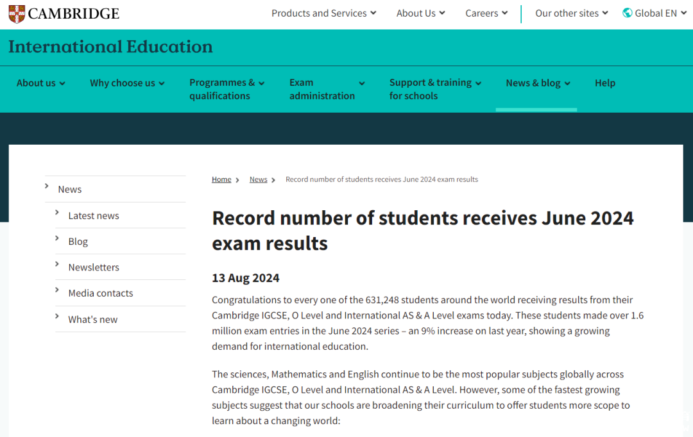The height and width of the screenshot is (437, 693).
Task: Open What's new in the sidebar
Action: click(93, 320)
